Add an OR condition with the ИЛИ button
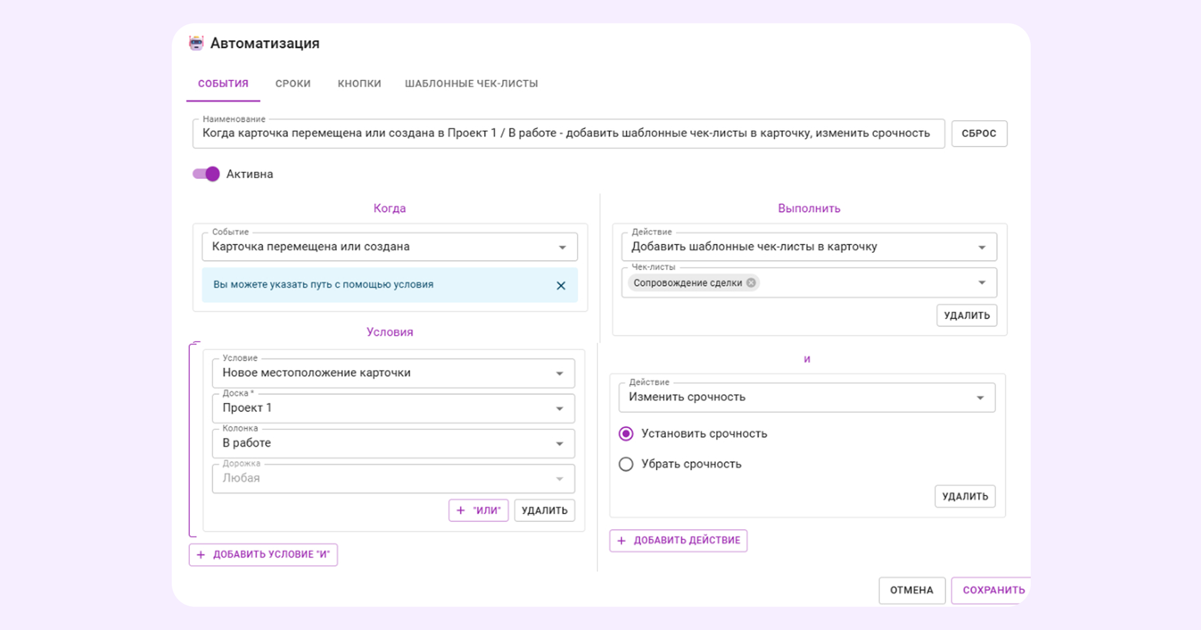 point(479,510)
